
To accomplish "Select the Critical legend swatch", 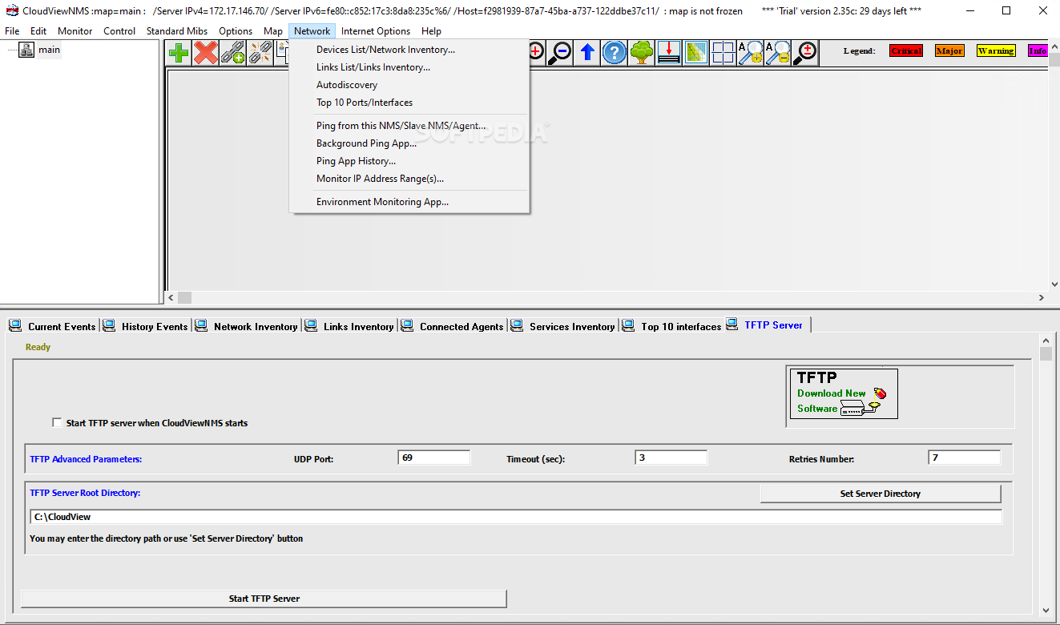I will click(906, 50).
